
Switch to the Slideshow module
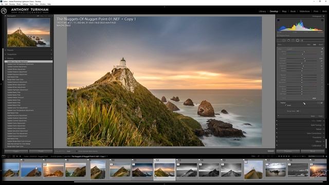tap(304, 11)
